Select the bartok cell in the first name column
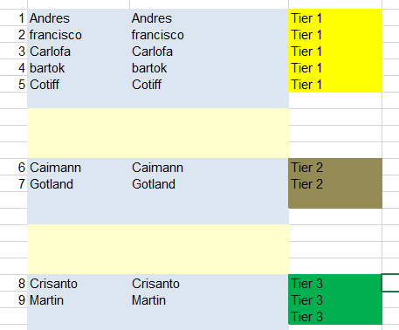The width and height of the screenshot is (399, 330). coord(79,68)
